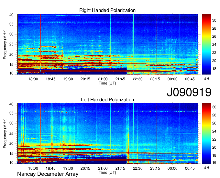Click the 23:15 tick label on bottom plot

tap(155, 168)
